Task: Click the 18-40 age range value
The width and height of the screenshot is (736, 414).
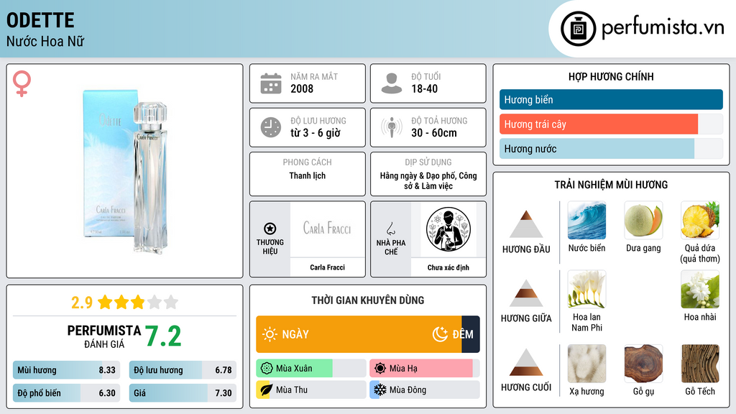Action: click(x=424, y=88)
